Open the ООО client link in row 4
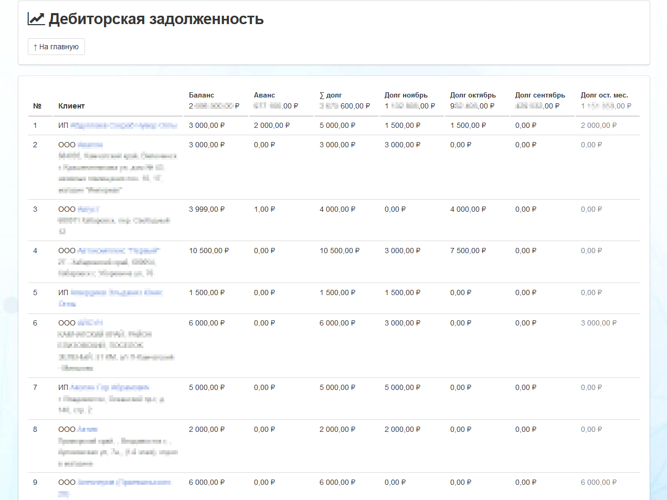 [x=118, y=251]
